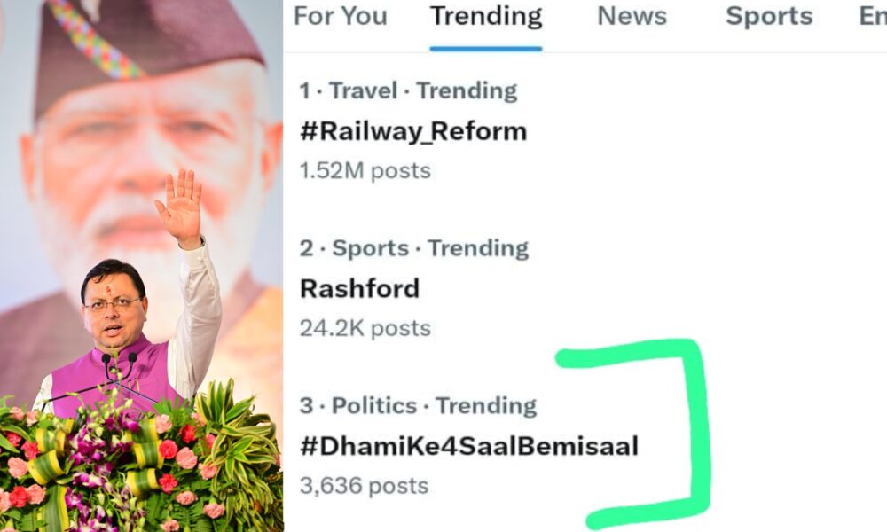This screenshot has width=887, height=532.
Task: Click the blue underline below Trending
Action: [x=485, y=48]
